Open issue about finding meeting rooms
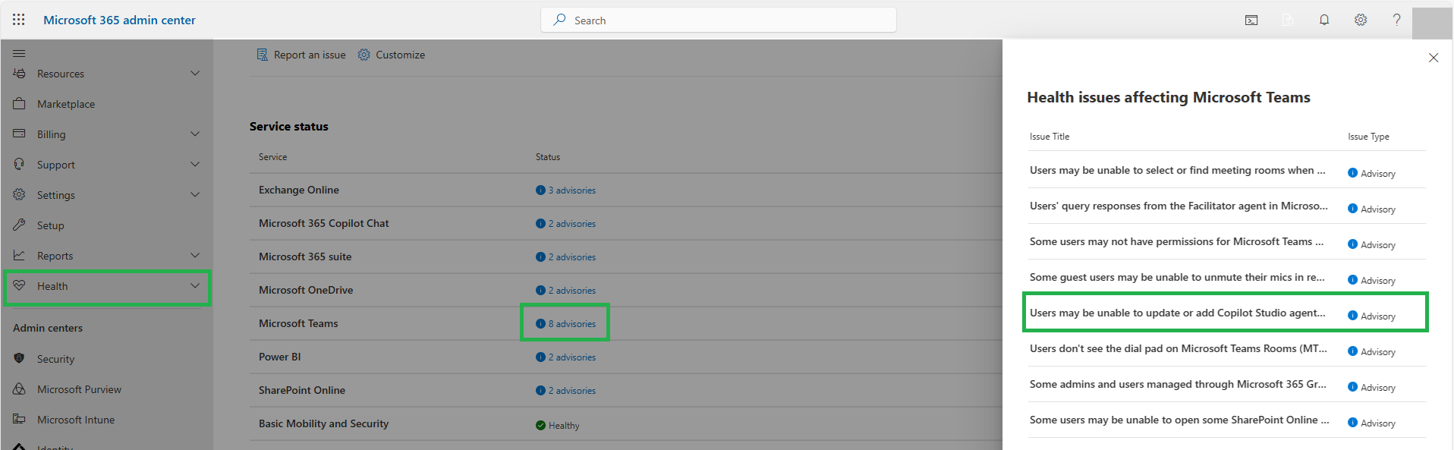The image size is (1454, 450). (x=1178, y=170)
